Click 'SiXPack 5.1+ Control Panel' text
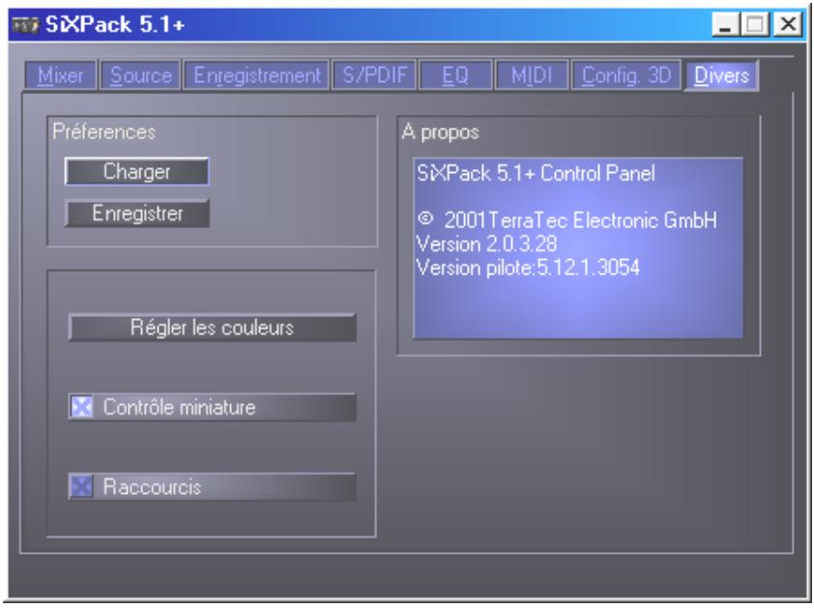This screenshot has height=608, width=814. click(x=536, y=173)
